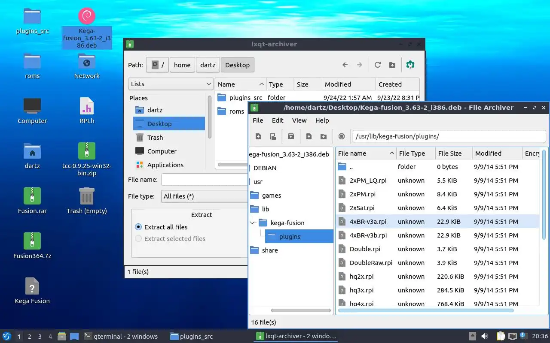Sort by File name column header

tap(366, 153)
